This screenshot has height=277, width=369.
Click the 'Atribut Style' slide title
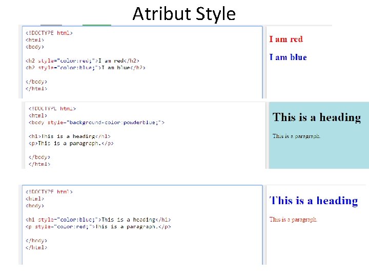(x=184, y=14)
